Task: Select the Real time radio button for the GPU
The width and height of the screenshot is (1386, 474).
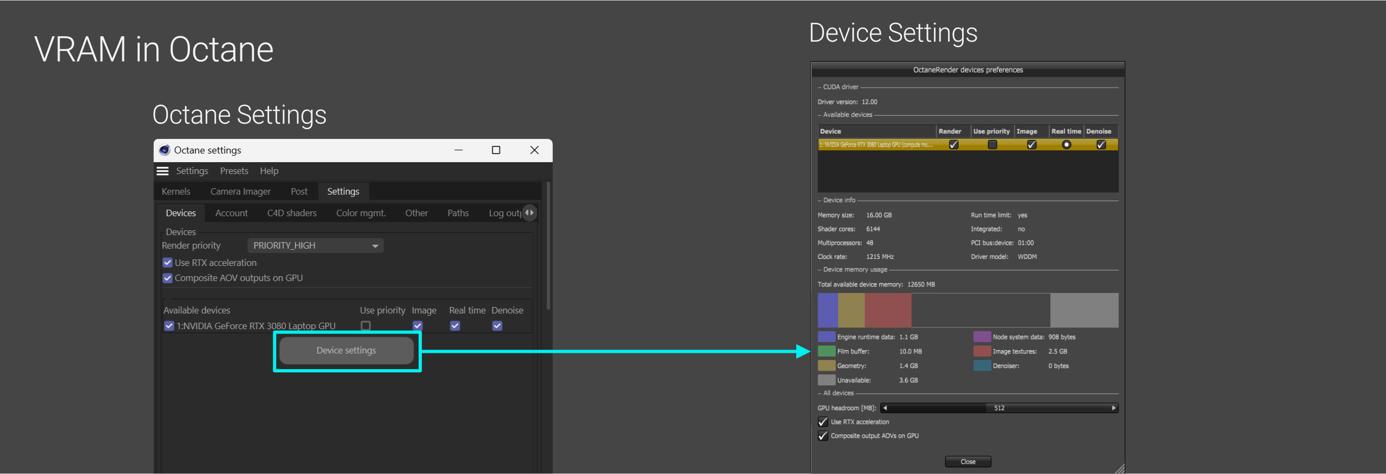Action: tap(1066, 145)
